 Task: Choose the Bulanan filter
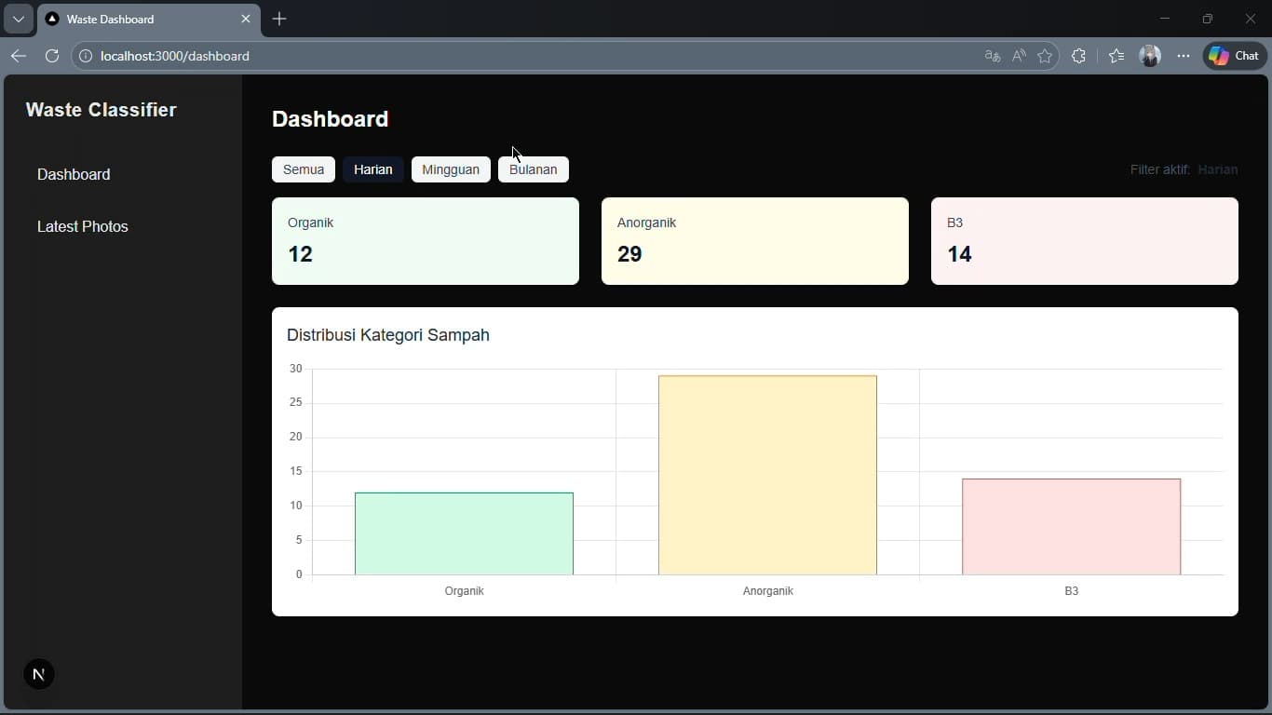click(533, 169)
